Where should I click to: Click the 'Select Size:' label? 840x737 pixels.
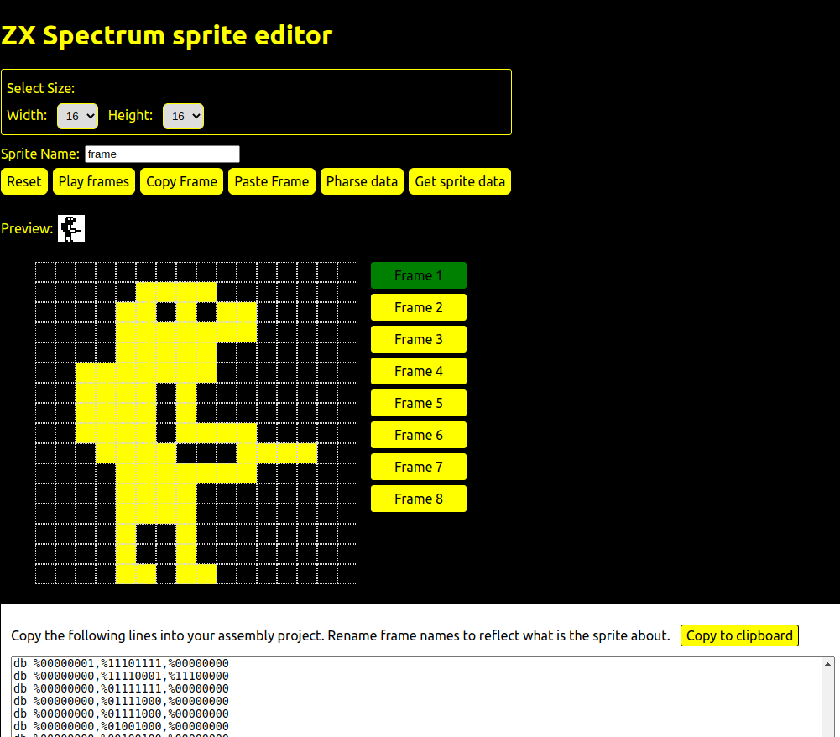point(41,88)
